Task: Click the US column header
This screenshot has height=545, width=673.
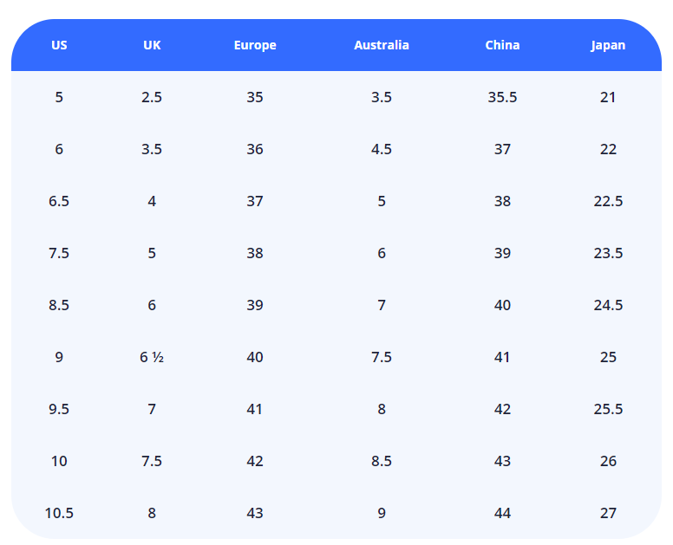Action: click(x=59, y=45)
